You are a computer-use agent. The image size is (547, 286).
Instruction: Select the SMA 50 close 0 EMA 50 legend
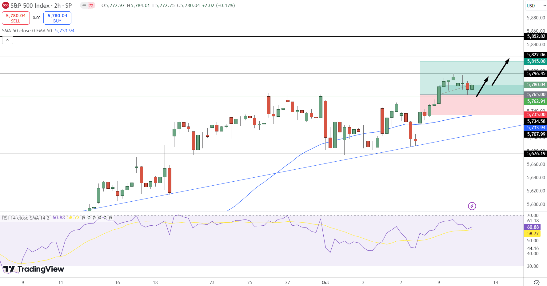coord(27,31)
